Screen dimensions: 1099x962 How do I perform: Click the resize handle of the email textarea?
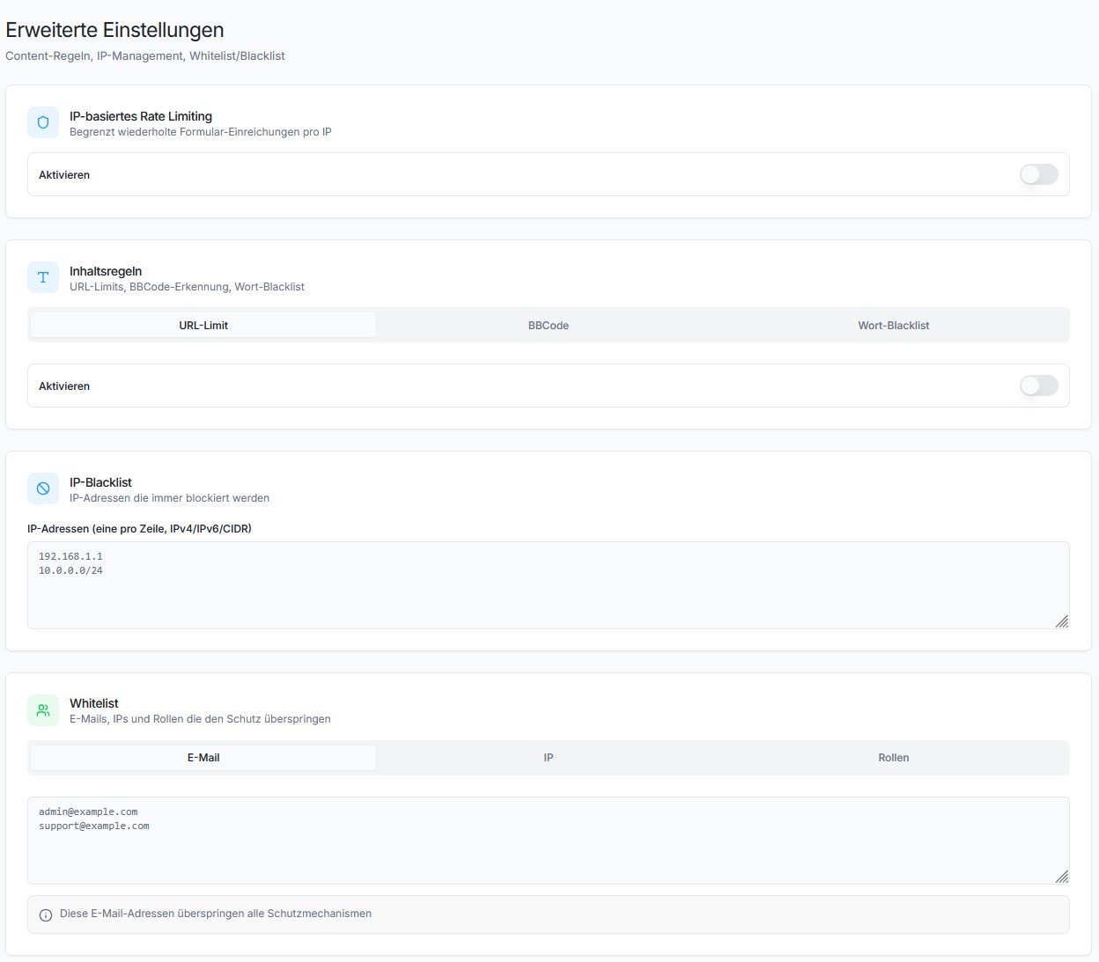[1062, 878]
